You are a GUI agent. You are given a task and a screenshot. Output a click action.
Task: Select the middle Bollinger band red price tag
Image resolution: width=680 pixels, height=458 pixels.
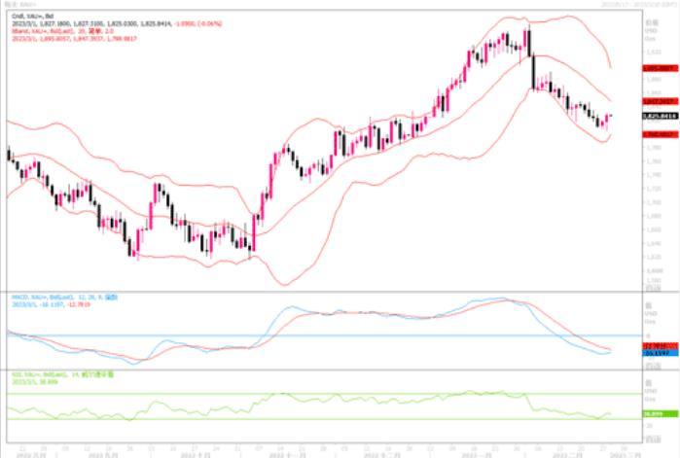click(x=659, y=101)
